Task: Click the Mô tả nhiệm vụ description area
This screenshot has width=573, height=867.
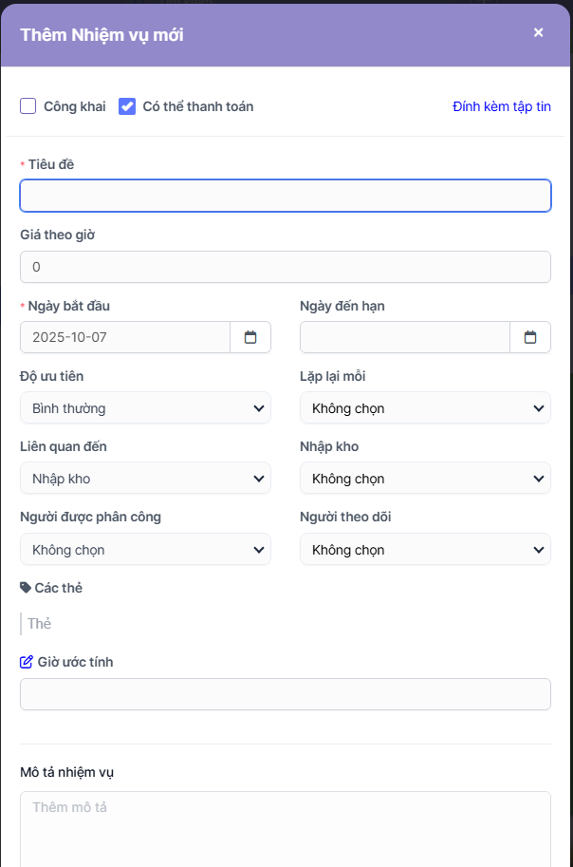Action: tap(285, 828)
